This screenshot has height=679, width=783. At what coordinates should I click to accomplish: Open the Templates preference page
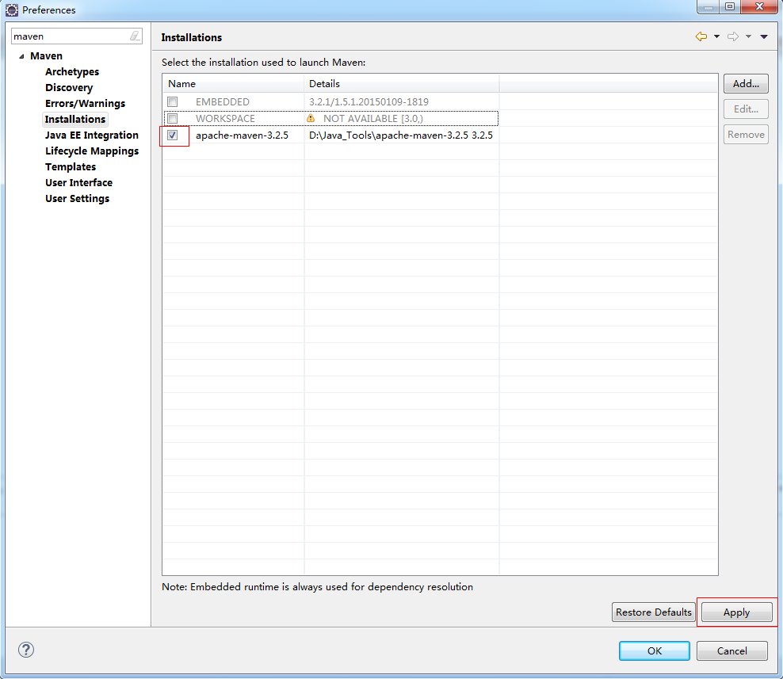point(71,166)
